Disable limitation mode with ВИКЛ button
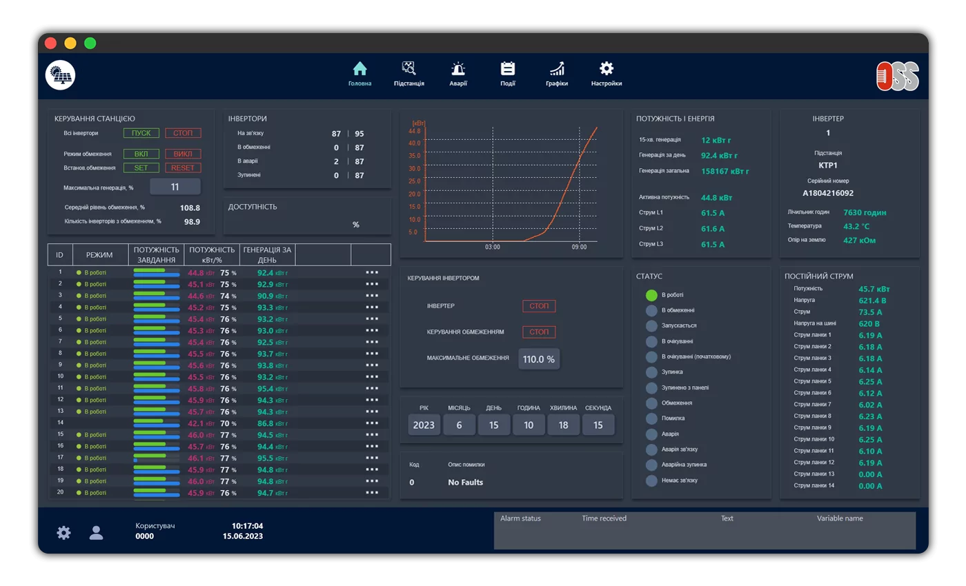This screenshot has width=966, height=586. pos(183,154)
